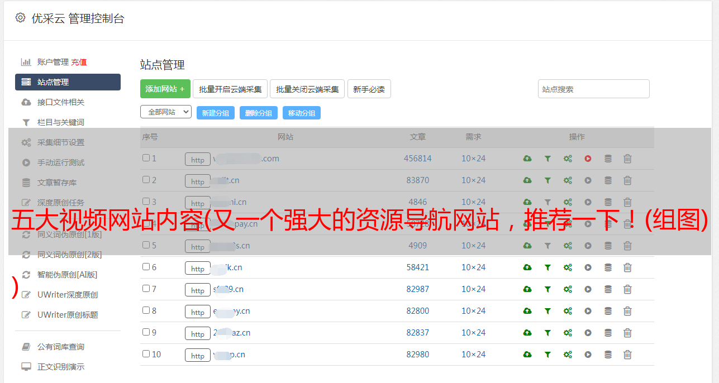The height and width of the screenshot is (383, 719).
Task: Click the cloud upload icon in row 8
Action: click(x=527, y=311)
